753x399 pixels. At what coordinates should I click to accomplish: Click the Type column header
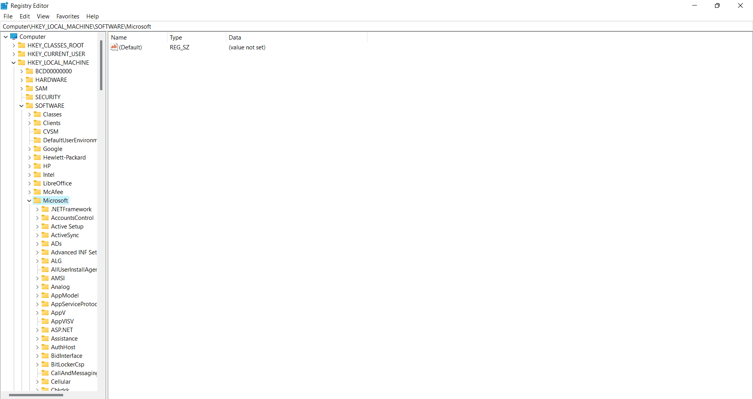click(196, 38)
